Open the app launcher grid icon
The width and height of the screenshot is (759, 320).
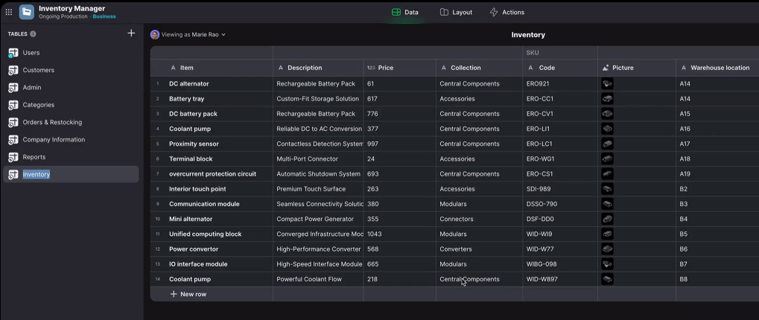[9, 12]
